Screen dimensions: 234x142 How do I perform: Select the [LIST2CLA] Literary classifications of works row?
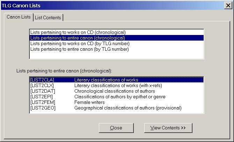[x=117, y=80]
